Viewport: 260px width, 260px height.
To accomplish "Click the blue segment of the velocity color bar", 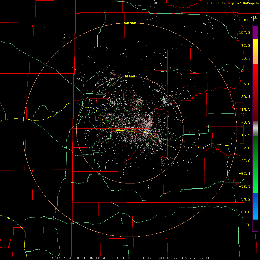I will coord(255,206).
